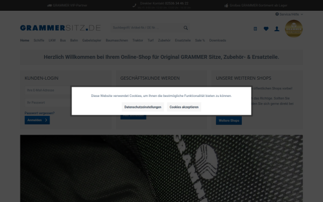Open the Schiffe category

39,40
